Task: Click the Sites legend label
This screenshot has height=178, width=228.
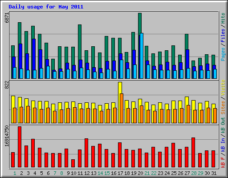Action: 223,108
